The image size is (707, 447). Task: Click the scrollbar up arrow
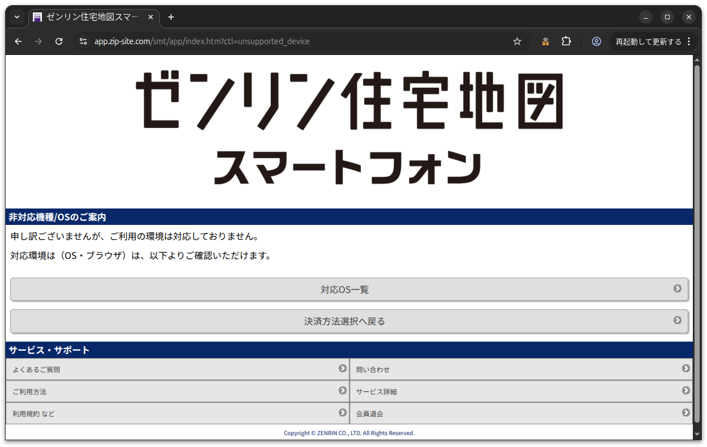pos(697,59)
